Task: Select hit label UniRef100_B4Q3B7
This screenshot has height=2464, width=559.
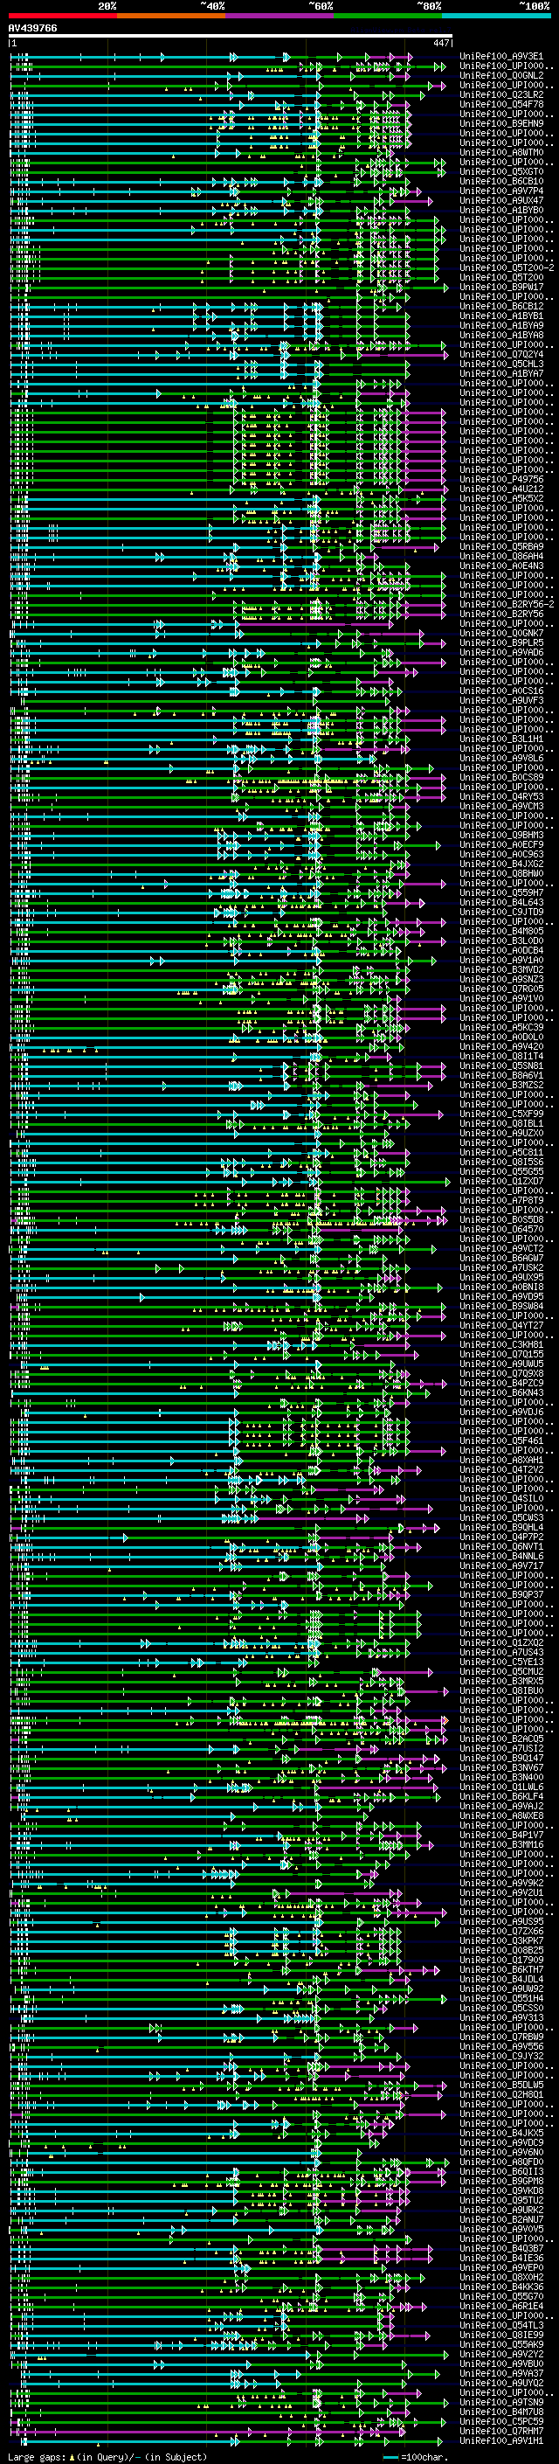Action: [501, 2247]
